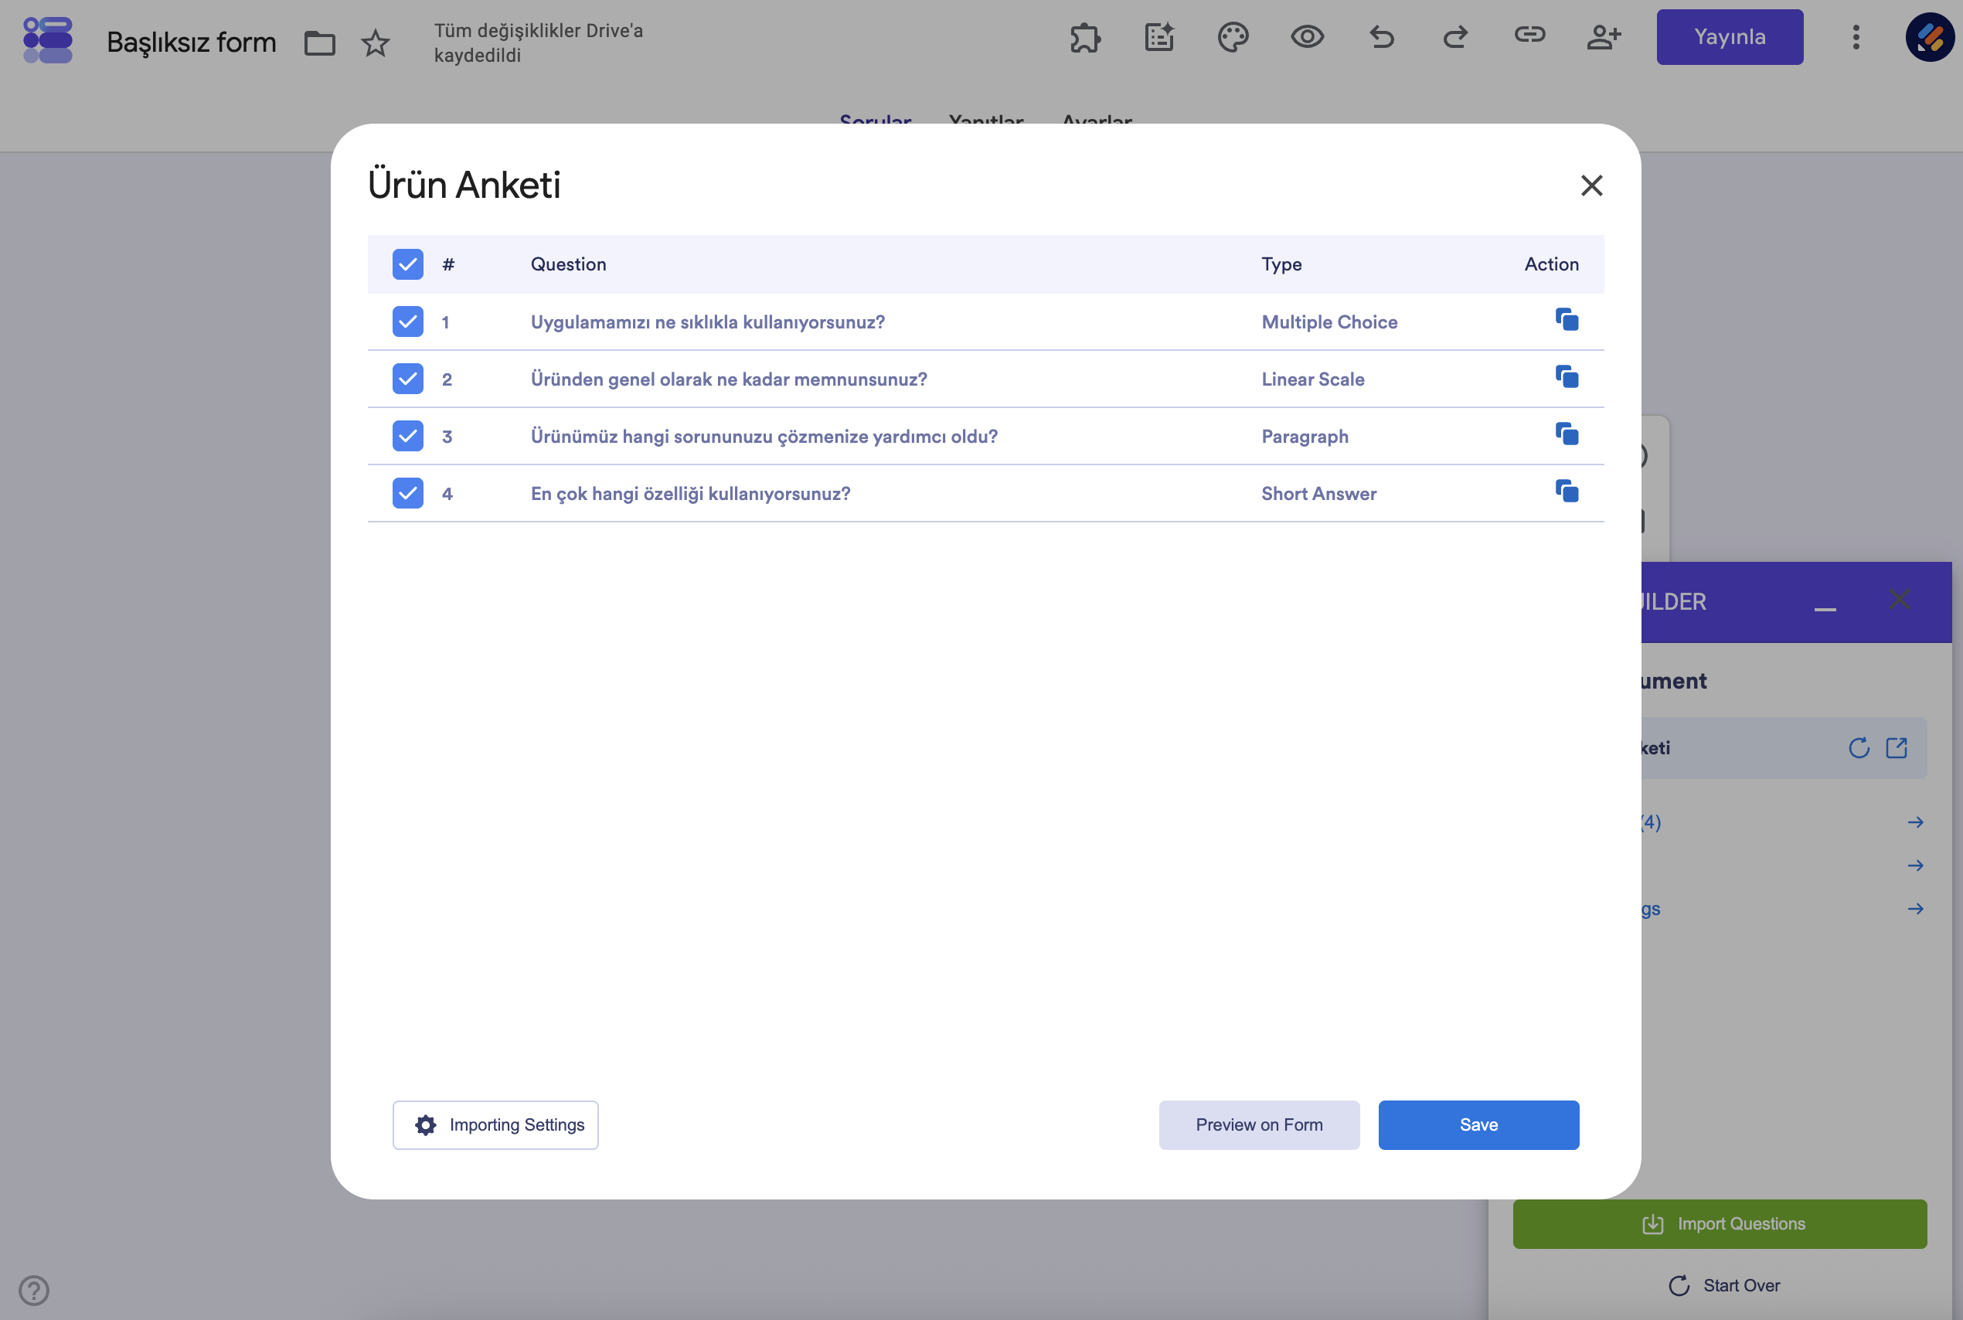
Task: Click the Paragraph type cell
Action: [1305, 436]
